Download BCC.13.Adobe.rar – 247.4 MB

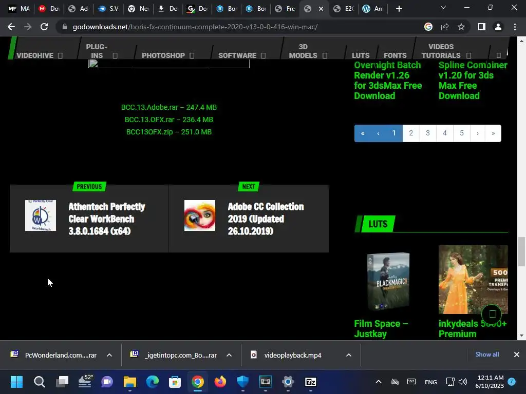168,107
